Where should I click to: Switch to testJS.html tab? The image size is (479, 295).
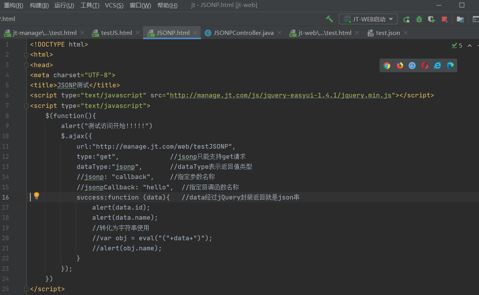[x=117, y=33]
